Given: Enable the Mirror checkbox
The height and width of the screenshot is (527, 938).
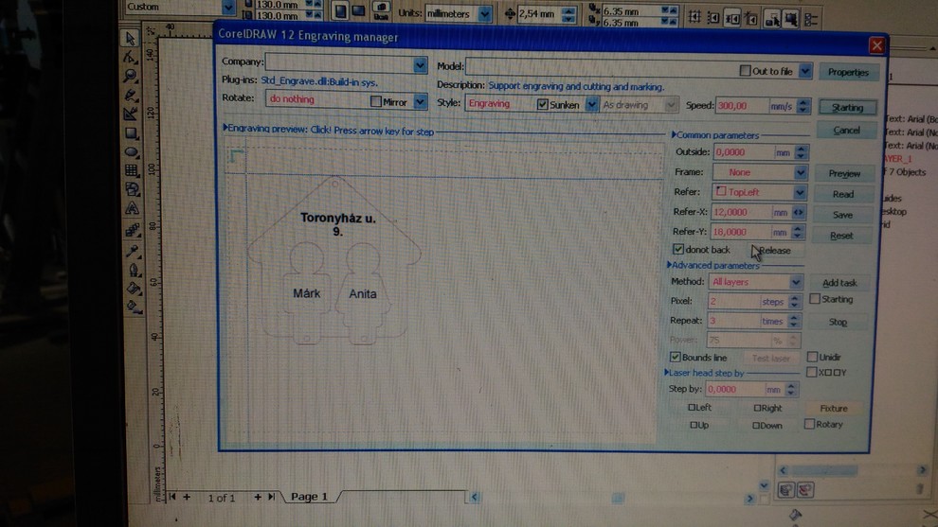Looking at the screenshot, I should click(376, 101).
